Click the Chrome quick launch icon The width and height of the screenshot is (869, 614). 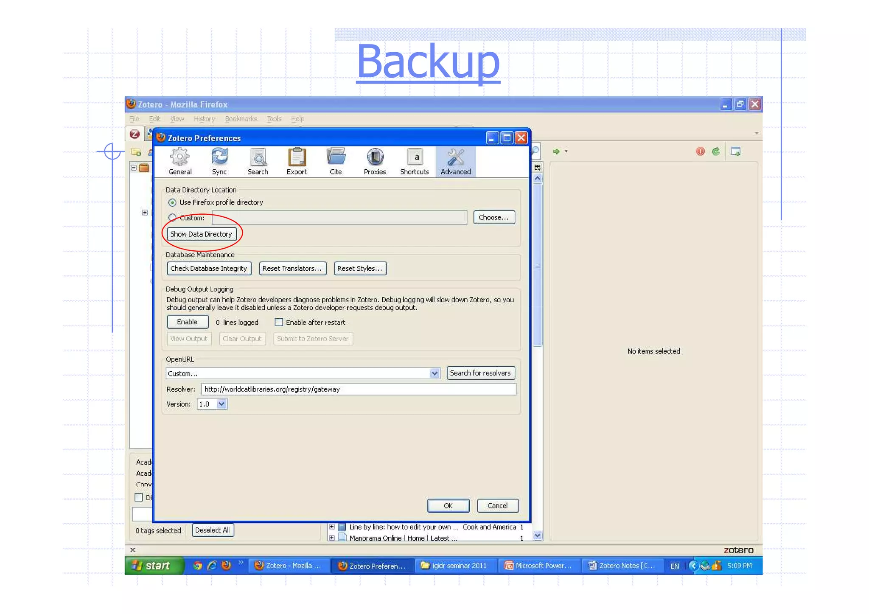pyautogui.click(x=197, y=565)
